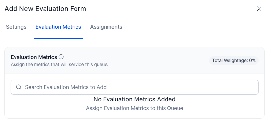274x120 pixels.
Task: Click the search placeholder text to add metrics
Action: click(x=66, y=87)
